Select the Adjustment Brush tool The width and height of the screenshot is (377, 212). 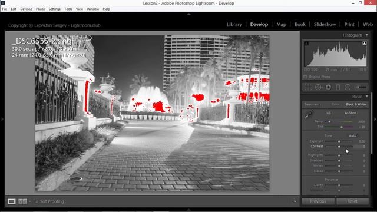click(x=361, y=87)
